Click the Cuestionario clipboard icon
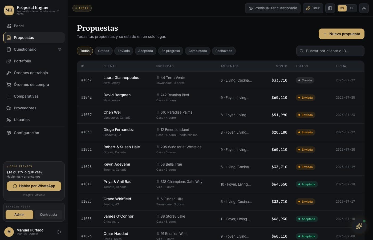The height and width of the screenshot is (240, 373). [9, 49]
